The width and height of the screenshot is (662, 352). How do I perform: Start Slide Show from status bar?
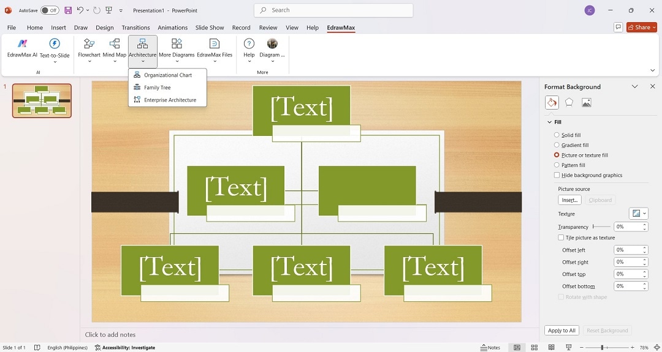coord(568,348)
